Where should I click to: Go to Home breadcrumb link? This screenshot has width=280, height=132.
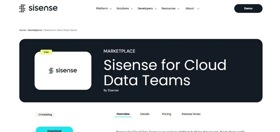(22, 30)
